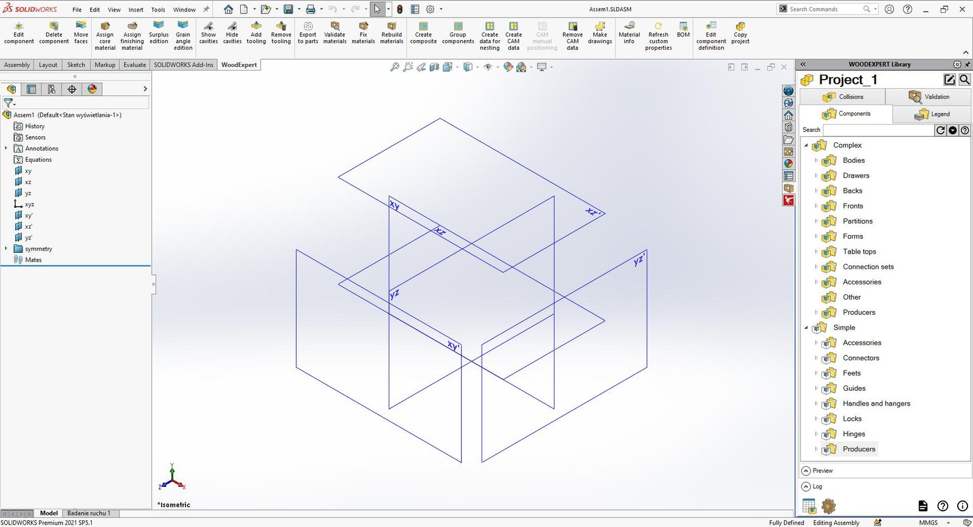This screenshot has width=973, height=527.
Task: Expand the symmetry folder in the tree
Action: pos(6,249)
